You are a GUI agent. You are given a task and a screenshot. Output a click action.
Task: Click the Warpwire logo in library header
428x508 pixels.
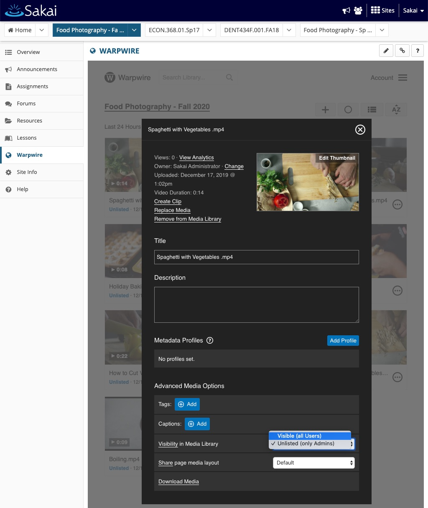(x=127, y=78)
